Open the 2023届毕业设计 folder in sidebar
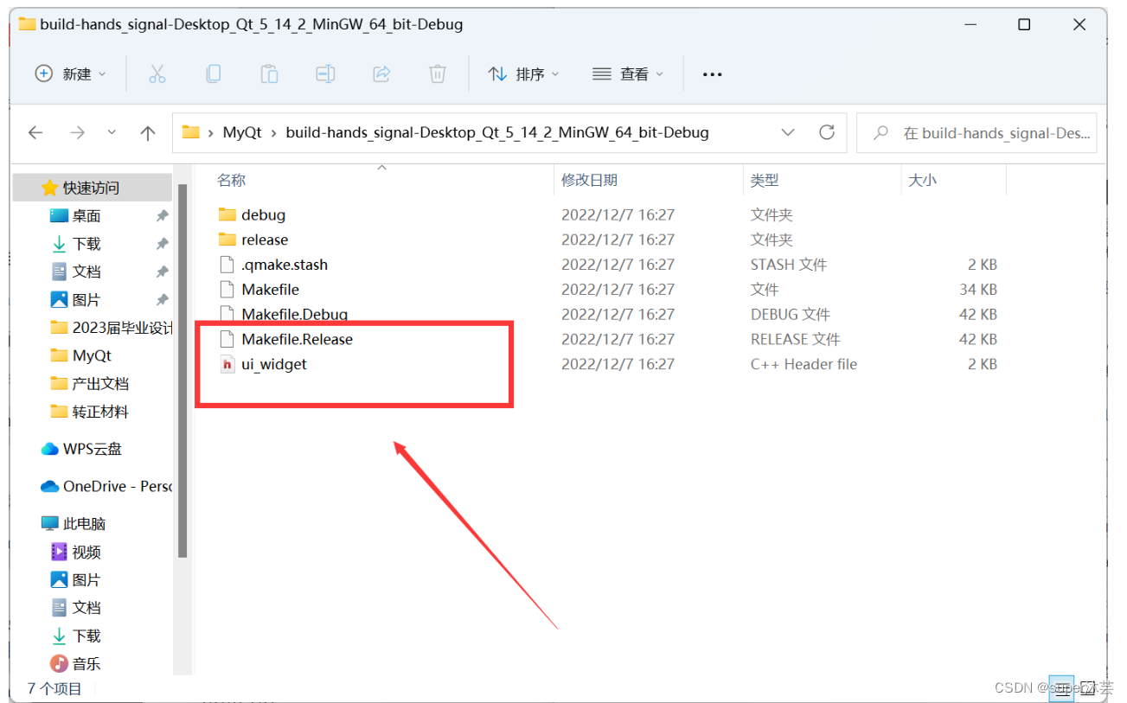The width and height of the screenshot is (1127, 703). pyautogui.click(x=111, y=328)
